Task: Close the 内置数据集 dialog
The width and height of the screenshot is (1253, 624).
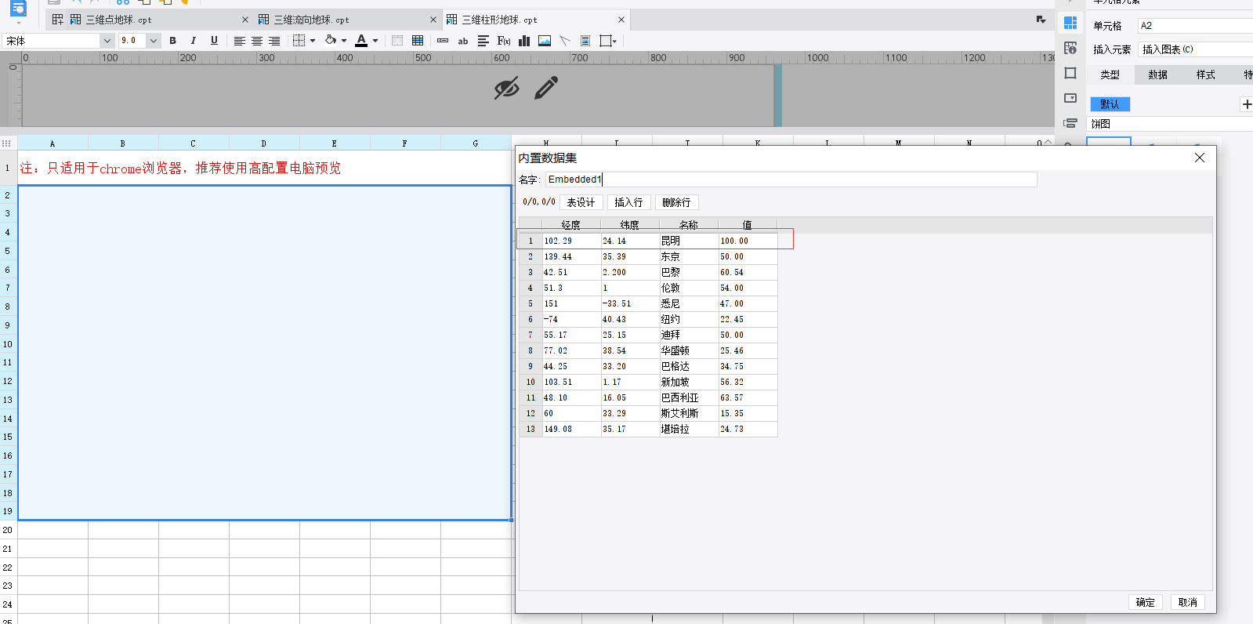Action: pos(1199,158)
